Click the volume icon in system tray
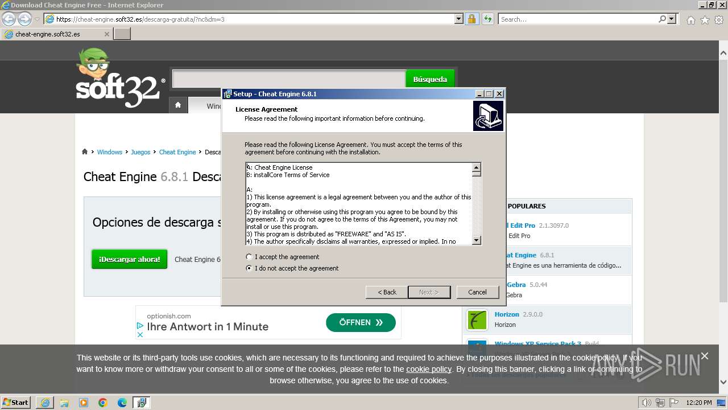This screenshot has width=728, height=410. click(647, 403)
